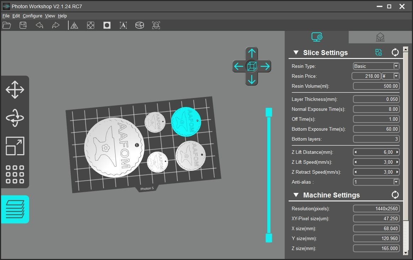The width and height of the screenshot is (413, 260).
Task: Collapse the Machine Settings section
Action: coord(296,195)
